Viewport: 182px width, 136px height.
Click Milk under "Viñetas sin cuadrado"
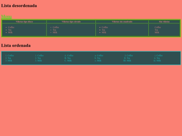coord(104,32)
